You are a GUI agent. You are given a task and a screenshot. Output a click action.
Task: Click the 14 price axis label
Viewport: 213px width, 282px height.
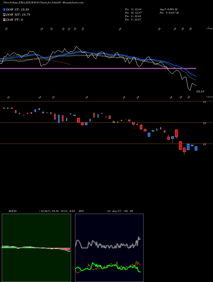click(x=204, y=123)
